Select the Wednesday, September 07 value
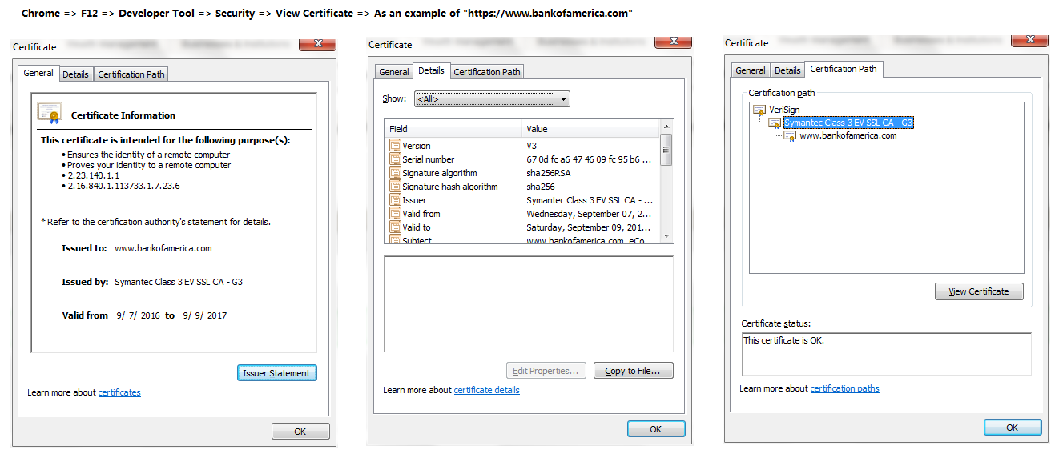 pos(589,214)
